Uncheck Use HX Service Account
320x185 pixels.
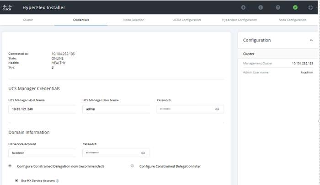pos(16,180)
